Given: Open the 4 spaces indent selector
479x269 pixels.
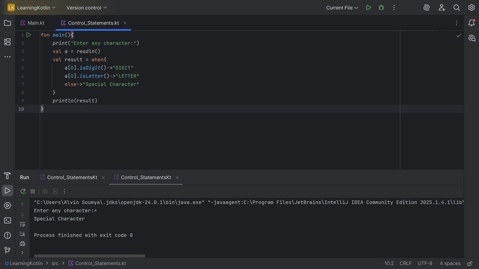Looking at the screenshot, I should [x=450, y=263].
